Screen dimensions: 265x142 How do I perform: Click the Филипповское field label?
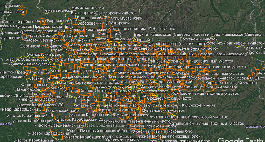point(31,85)
